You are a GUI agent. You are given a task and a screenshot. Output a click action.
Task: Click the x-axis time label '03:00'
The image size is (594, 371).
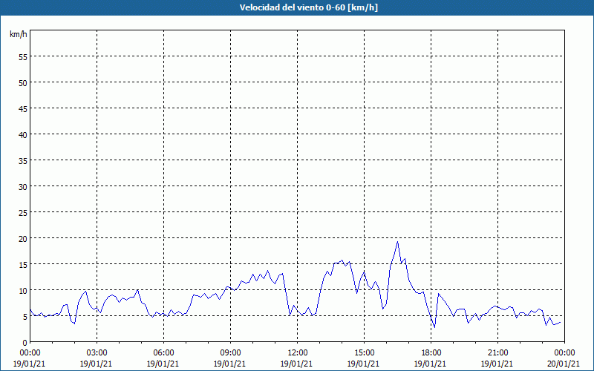pos(97,353)
